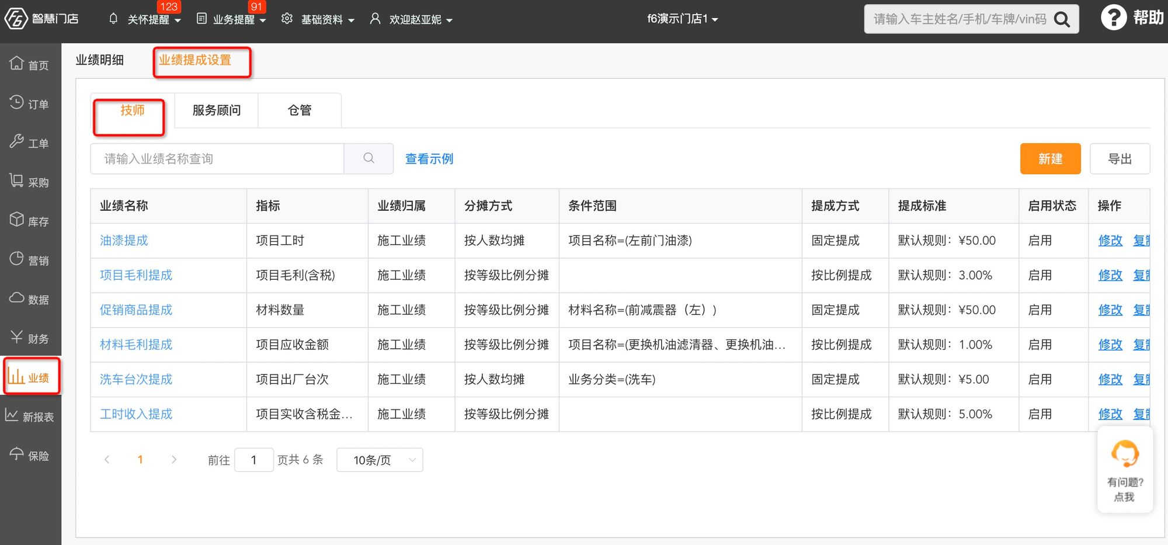Click 修改 for 促销商品提成 row
Image resolution: width=1168 pixels, height=545 pixels.
[x=1110, y=310]
